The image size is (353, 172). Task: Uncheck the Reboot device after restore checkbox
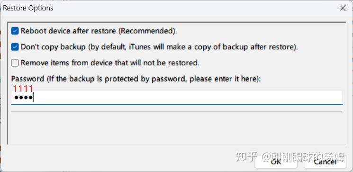coord(15,31)
